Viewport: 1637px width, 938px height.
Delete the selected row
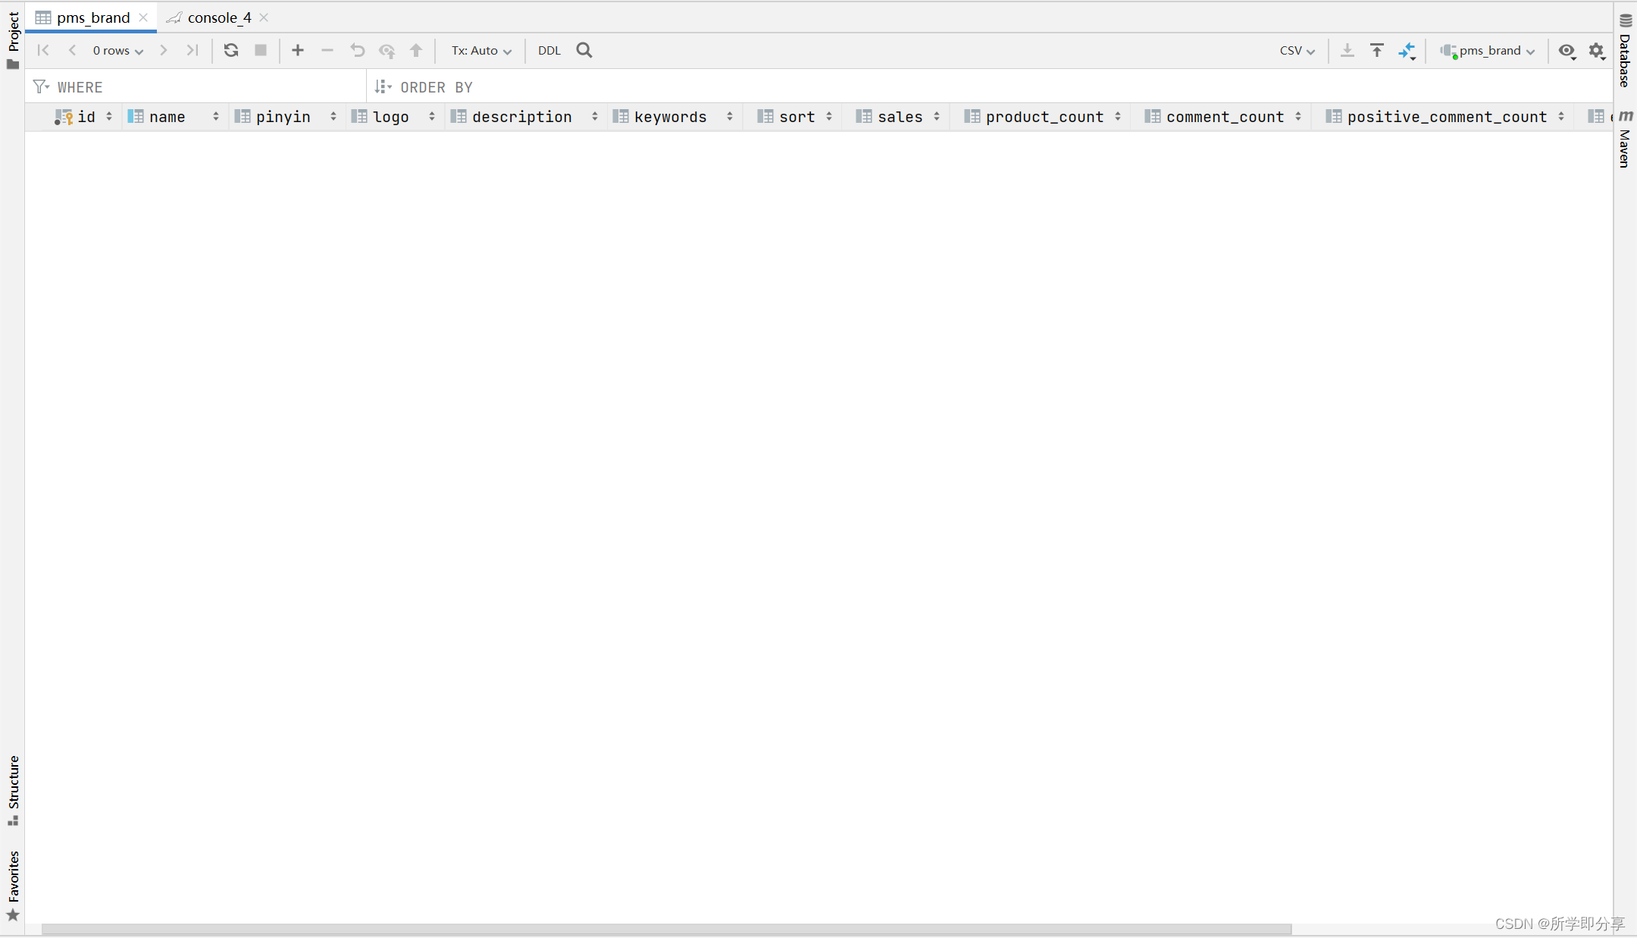(327, 50)
